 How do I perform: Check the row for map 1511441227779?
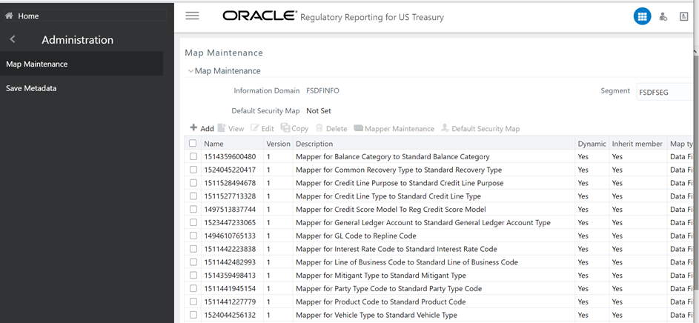click(193, 302)
